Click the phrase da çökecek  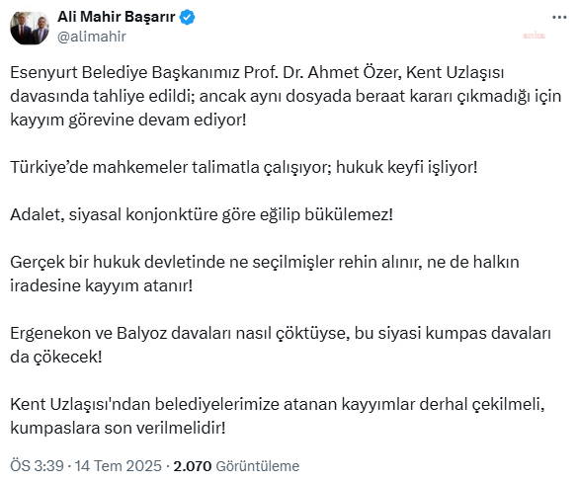[x=56, y=358]
